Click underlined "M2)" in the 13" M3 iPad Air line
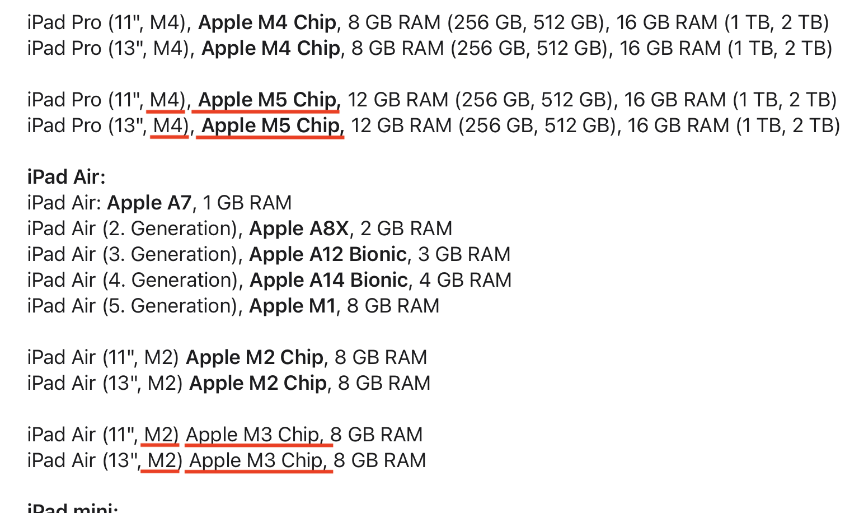Viewport: 845px width, 513px height. (x=163, y=460)
